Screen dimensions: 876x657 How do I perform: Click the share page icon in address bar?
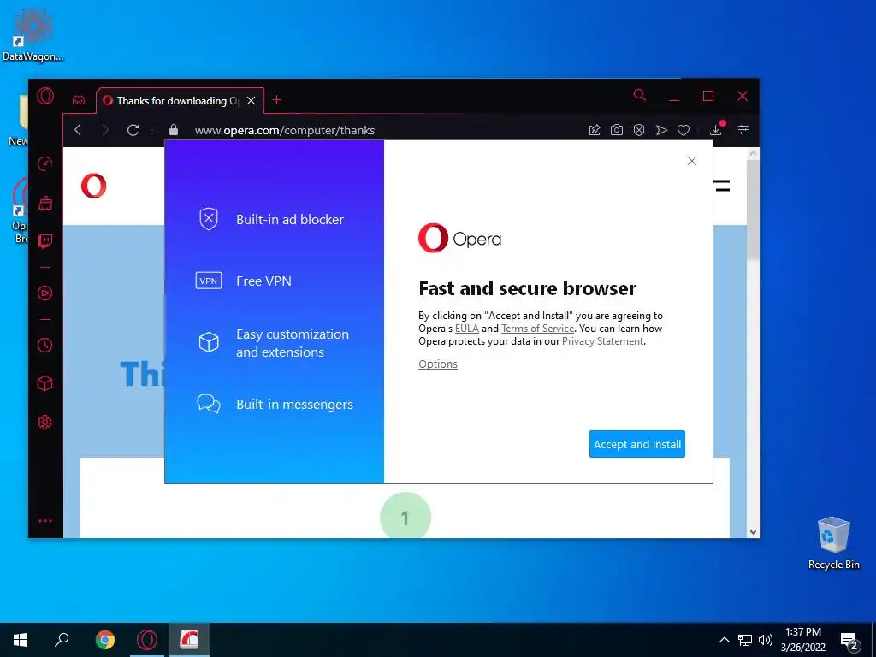pyautogui.click(x=595, y=130)
